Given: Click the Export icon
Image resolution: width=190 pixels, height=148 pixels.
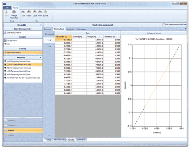Looking at the screenshot, I should [x=45, y=12].
